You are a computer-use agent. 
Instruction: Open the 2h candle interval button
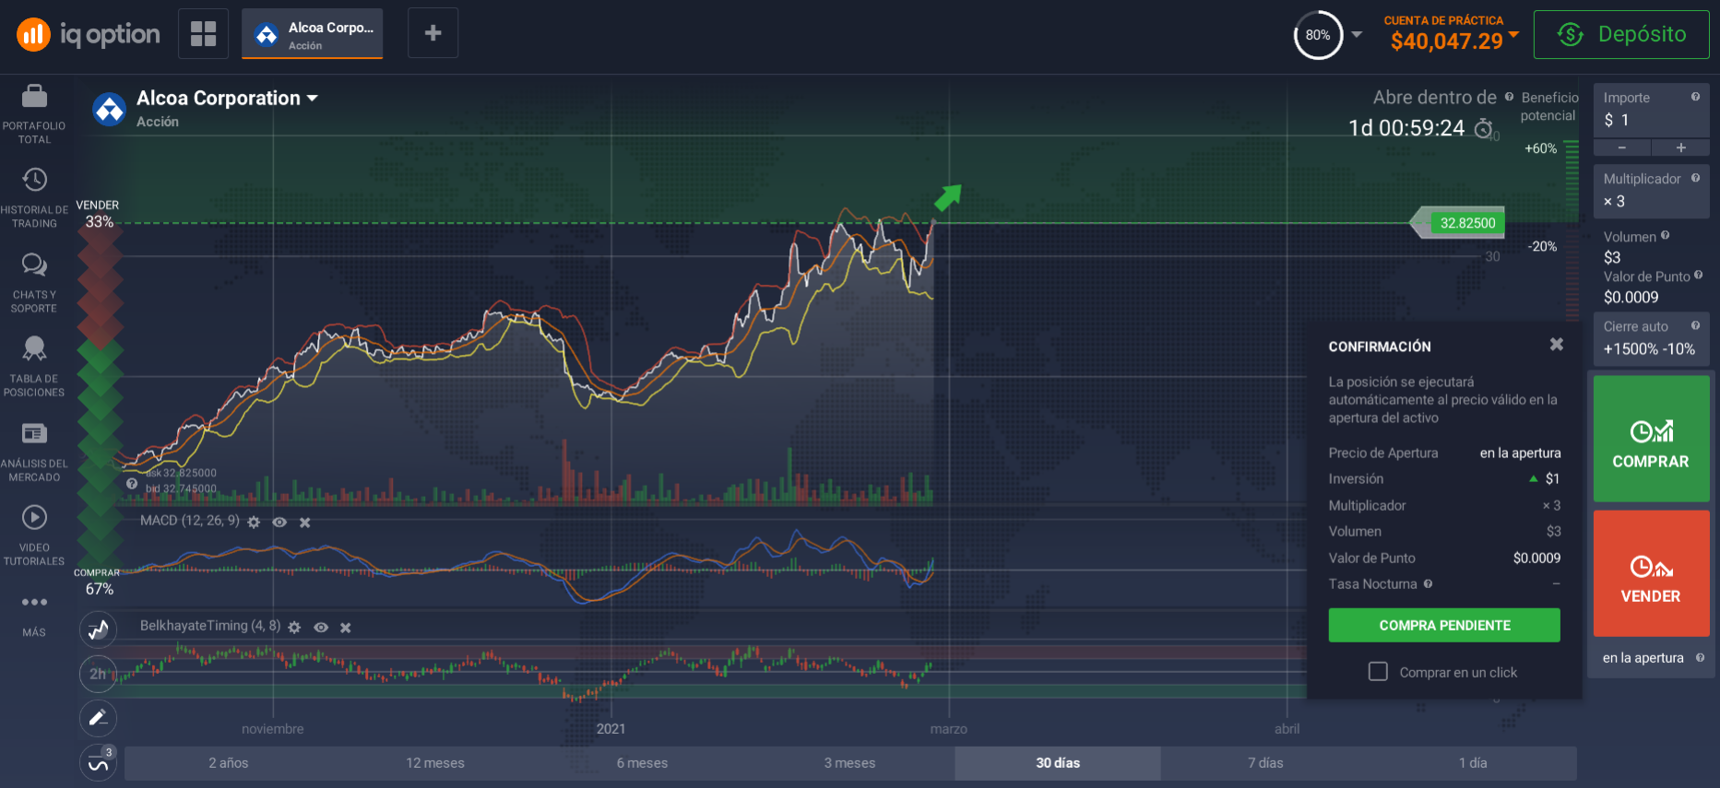coord(98,674)
